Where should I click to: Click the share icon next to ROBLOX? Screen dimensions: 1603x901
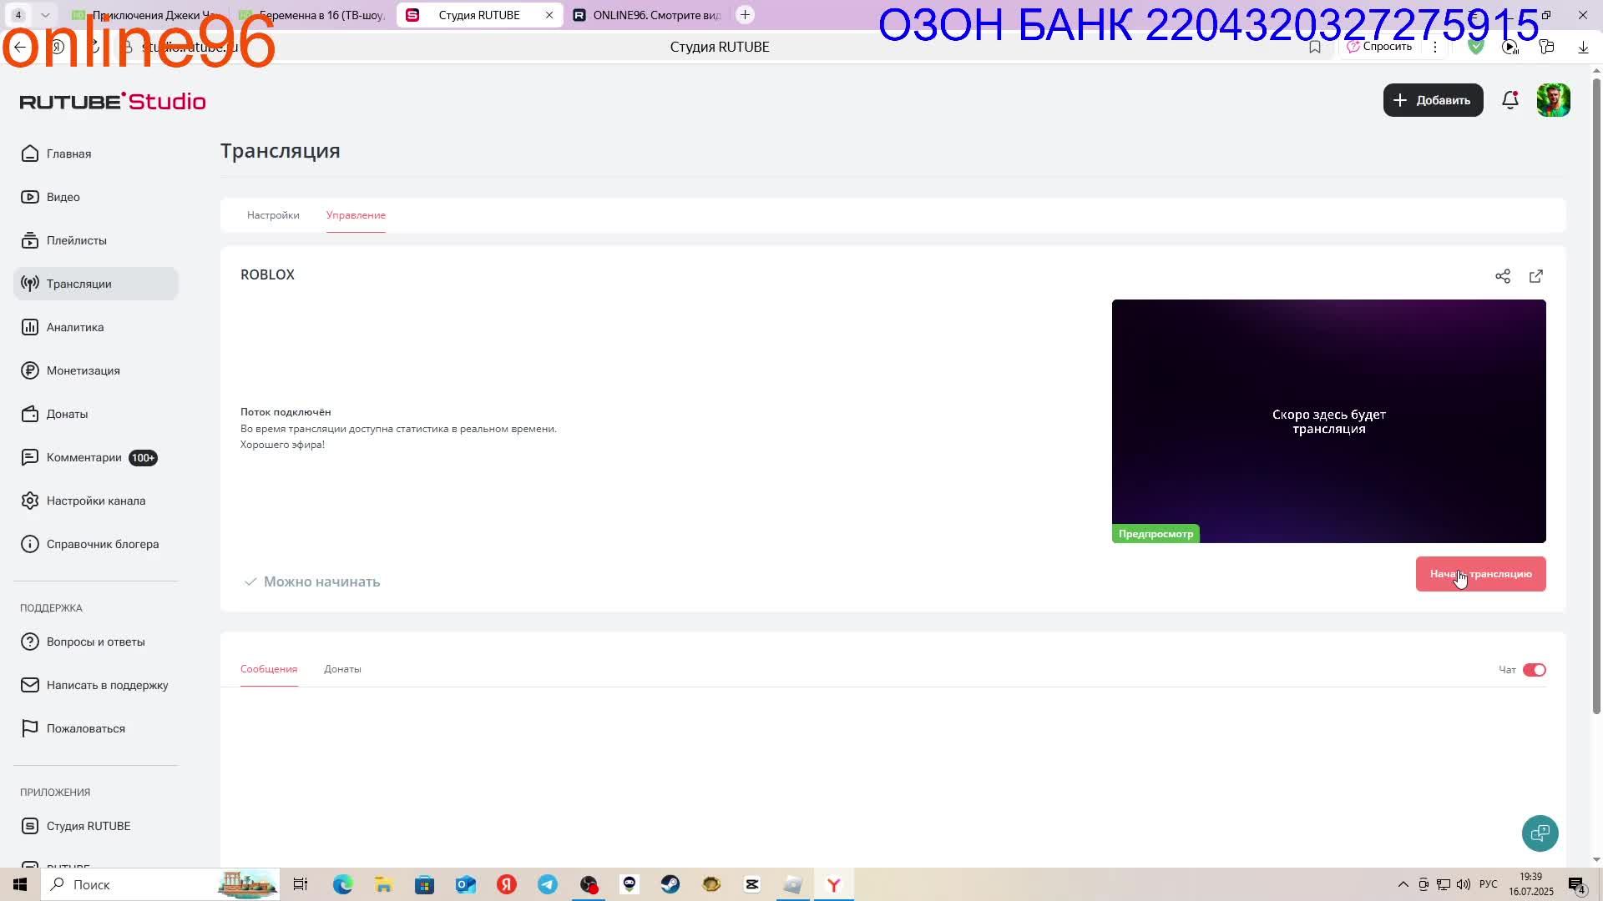pyautogui.click(x=1503, y=276)
